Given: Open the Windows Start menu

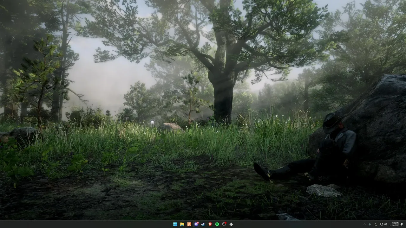Looking at the screenshot, I should tap(175, 224).
